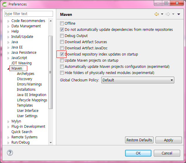
Task: Uncheck Do not automatically update dependencies
Action: [x=62, y=29]
